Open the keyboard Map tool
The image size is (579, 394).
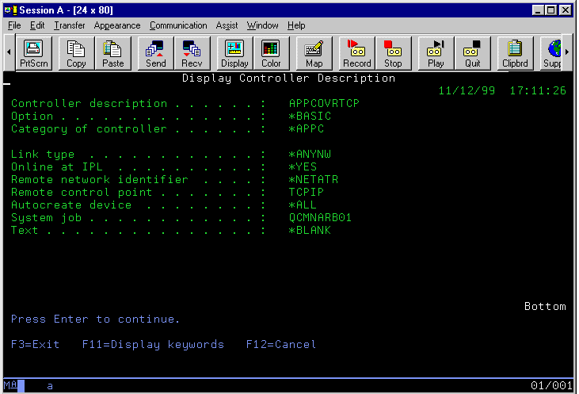(x=314, y=54)
